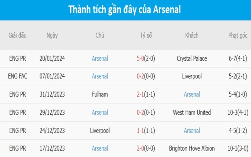The height and width of the screenshot is (157, 251).
Task: Click the Arsenal link in the Crystal Palace match row
Action: pyautogui.click(x=100, y=58)
